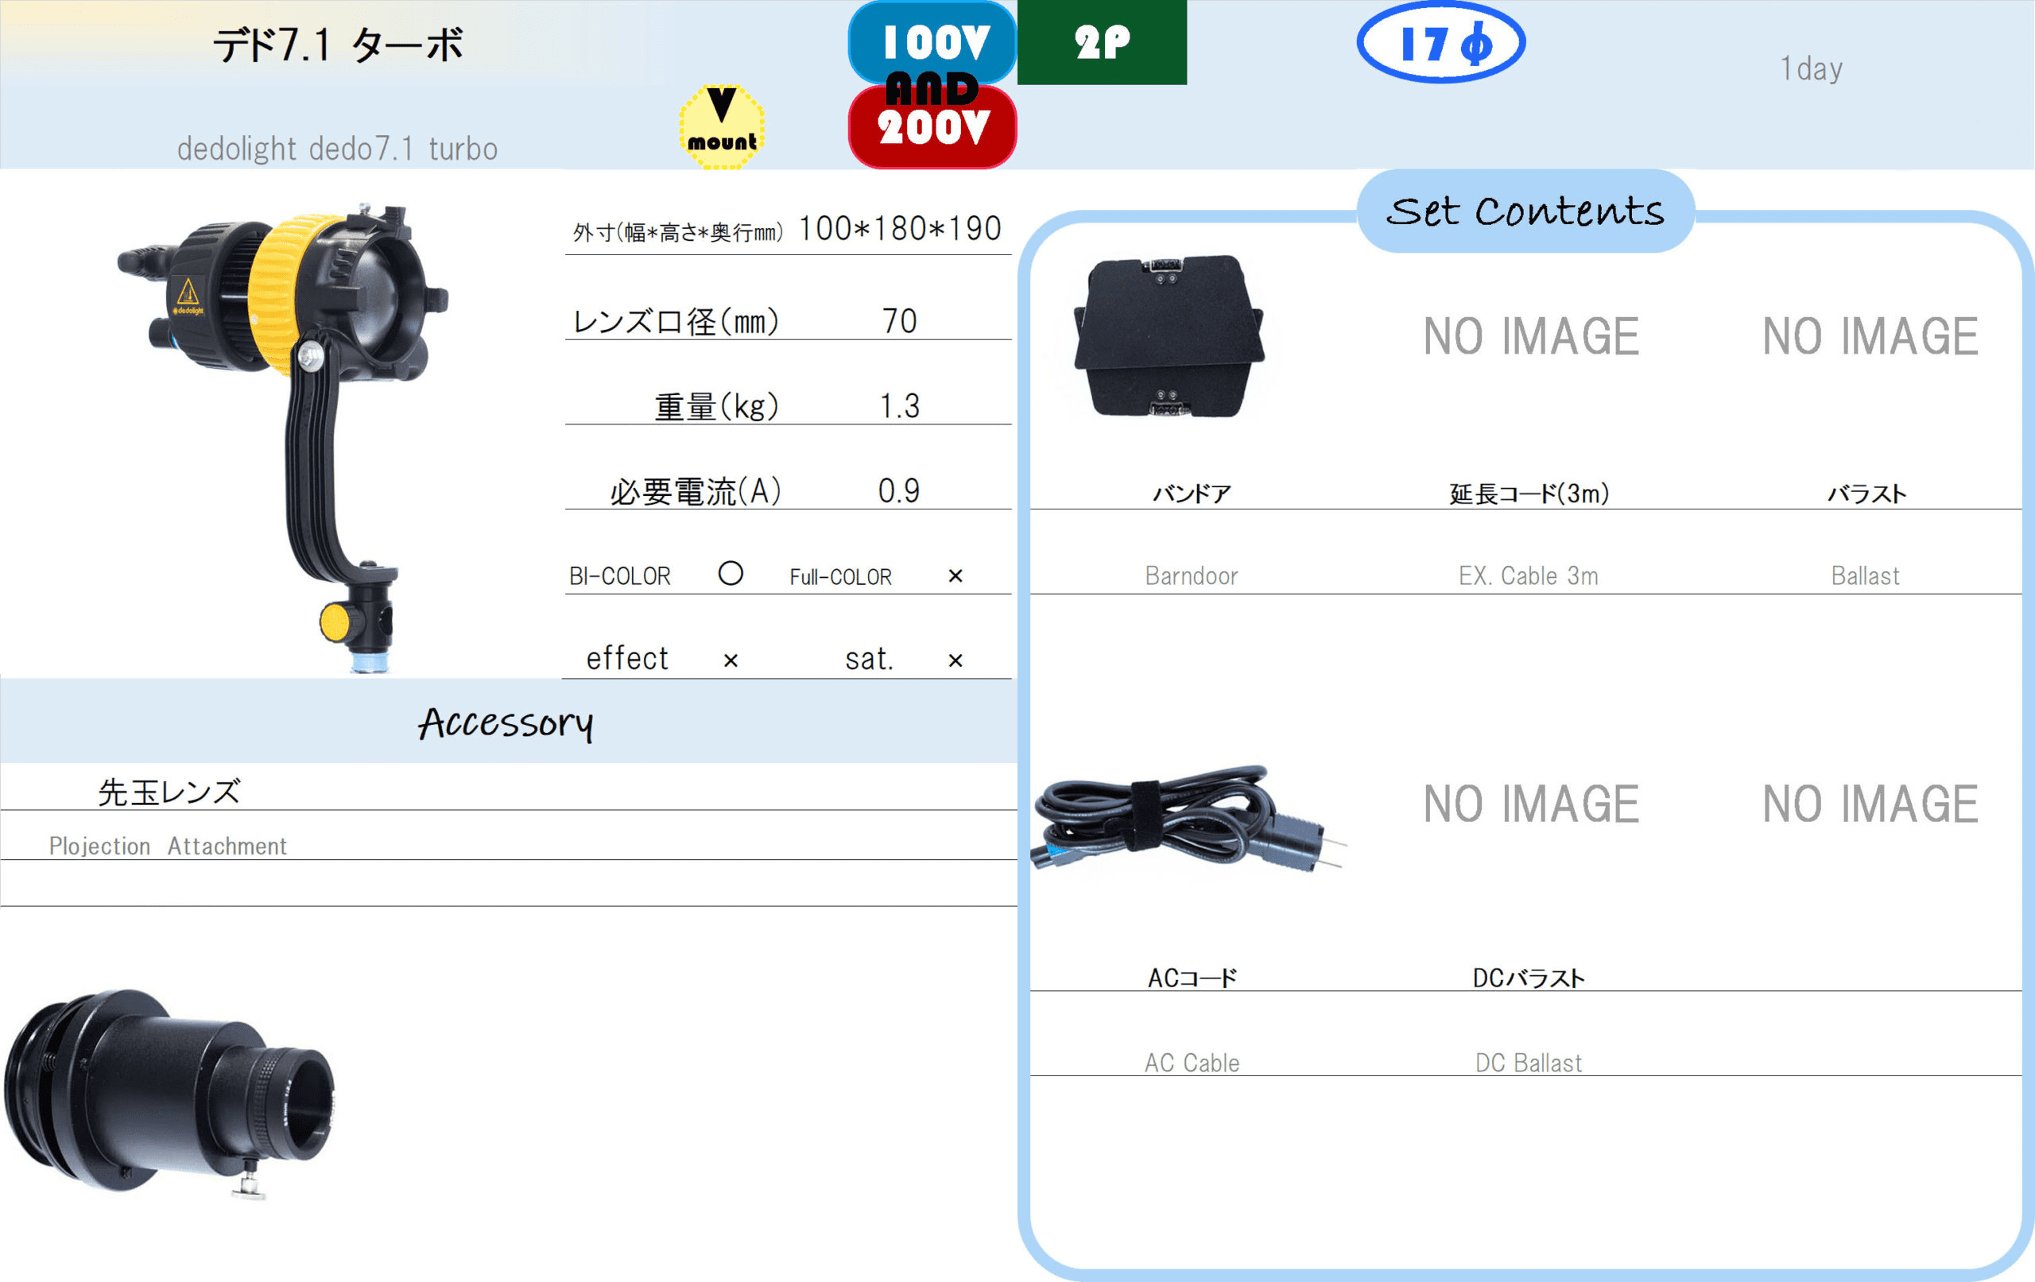Open the dedolight lamp head photo
2035x1282 pixels.
[x=283, y=438]
